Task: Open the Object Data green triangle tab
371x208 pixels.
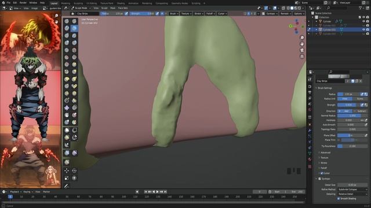Action: pos(310,154)
